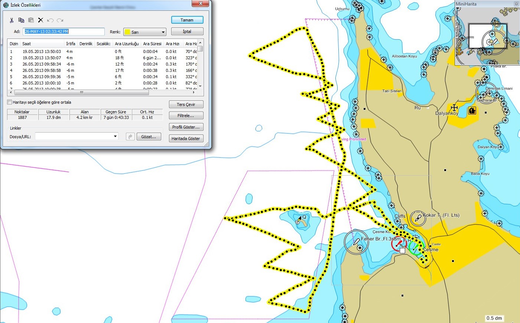Image resolution: width=520 pixels, height=323 pixels.
Task: Cancel the dialog with İptal
Action: pos(187,31)
